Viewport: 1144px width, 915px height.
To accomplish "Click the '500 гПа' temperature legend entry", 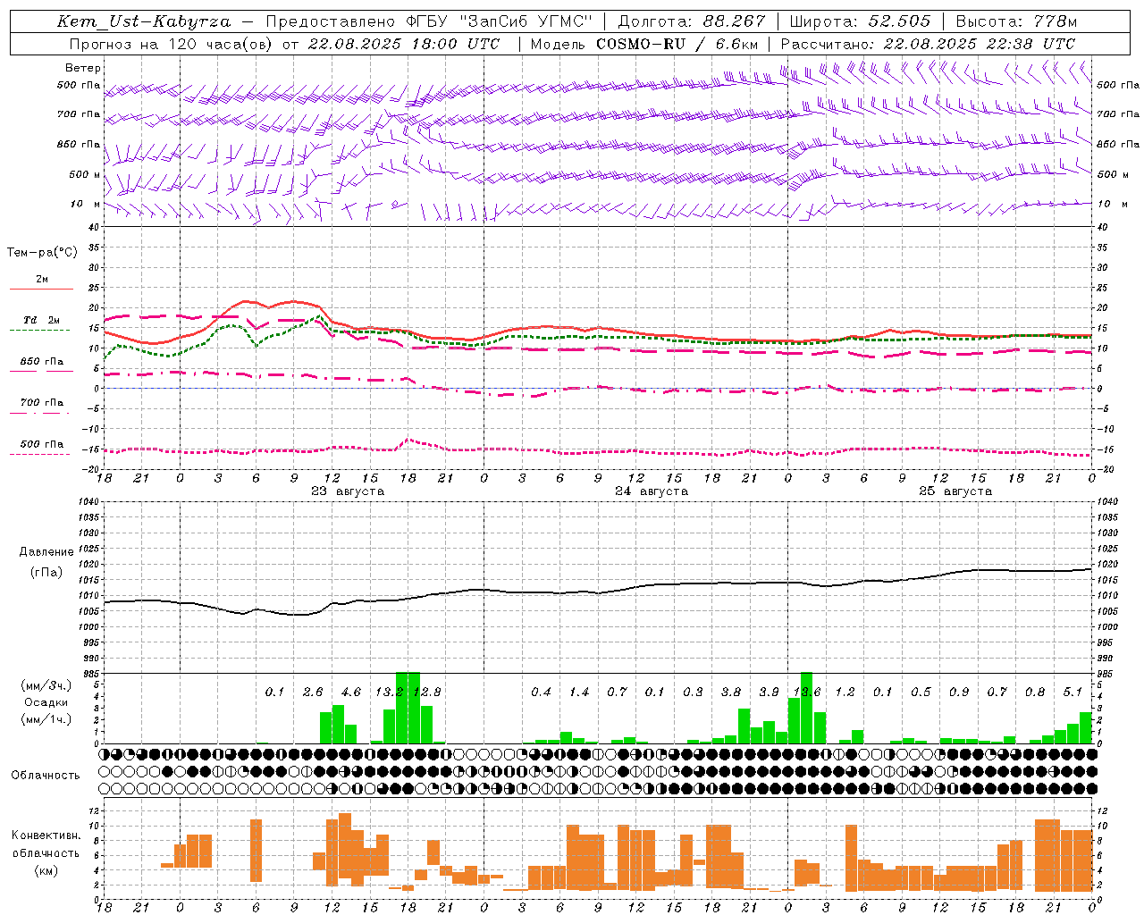I will pos(42,444).
